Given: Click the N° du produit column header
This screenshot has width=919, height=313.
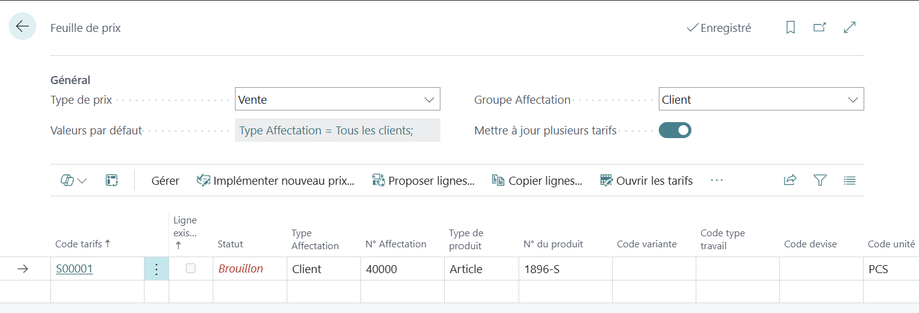Looking at the screenshot, I should 553,244.
